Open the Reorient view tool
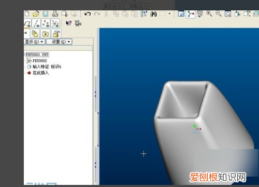This screenshot has height=187, width=259. pos(237,14)
